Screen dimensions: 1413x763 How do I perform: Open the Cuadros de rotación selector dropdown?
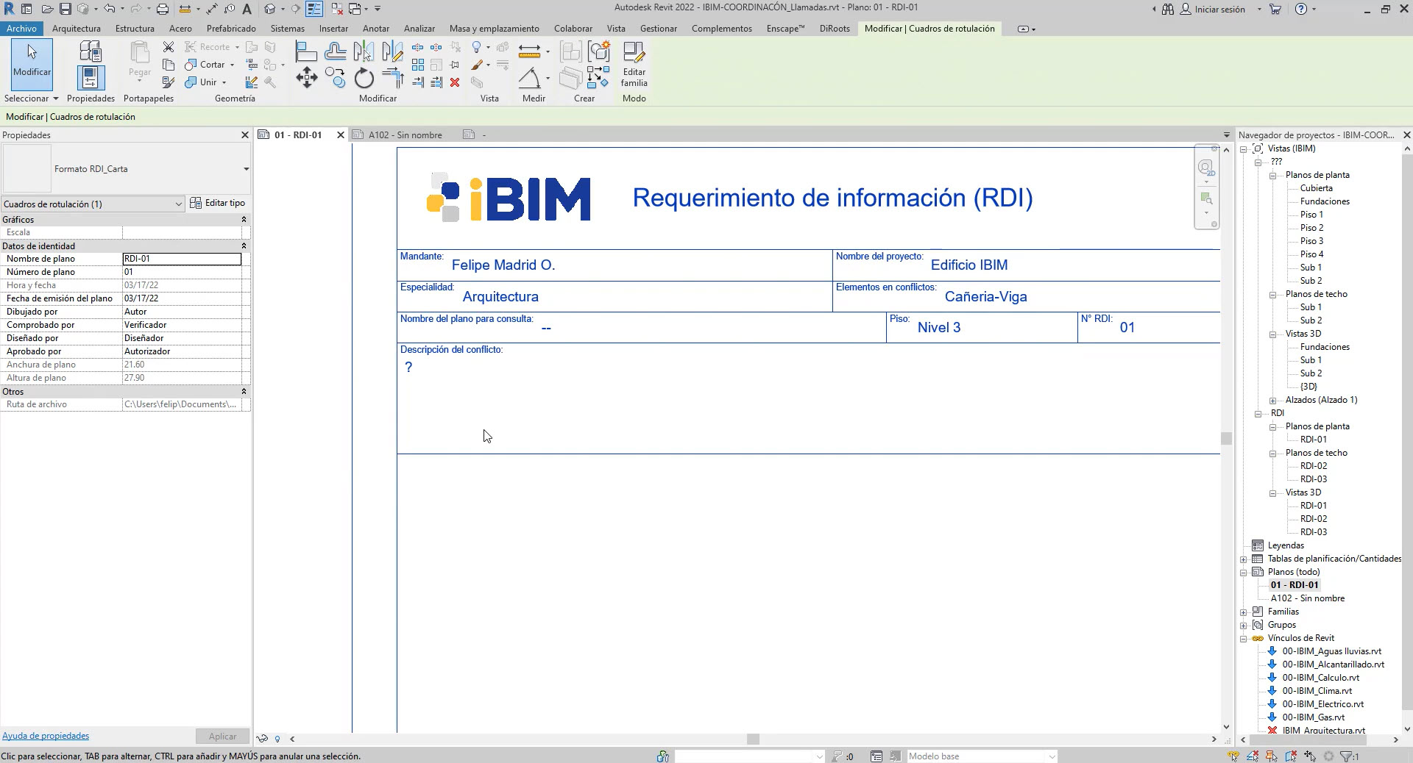(177, 204)
